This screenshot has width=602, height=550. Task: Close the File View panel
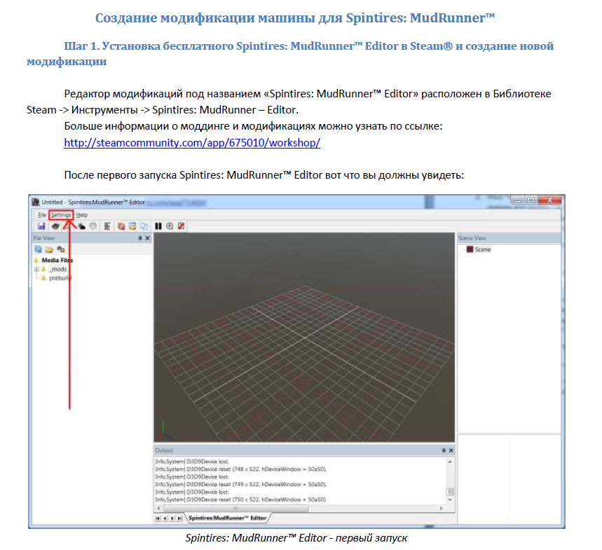click(x=147, y=238)
